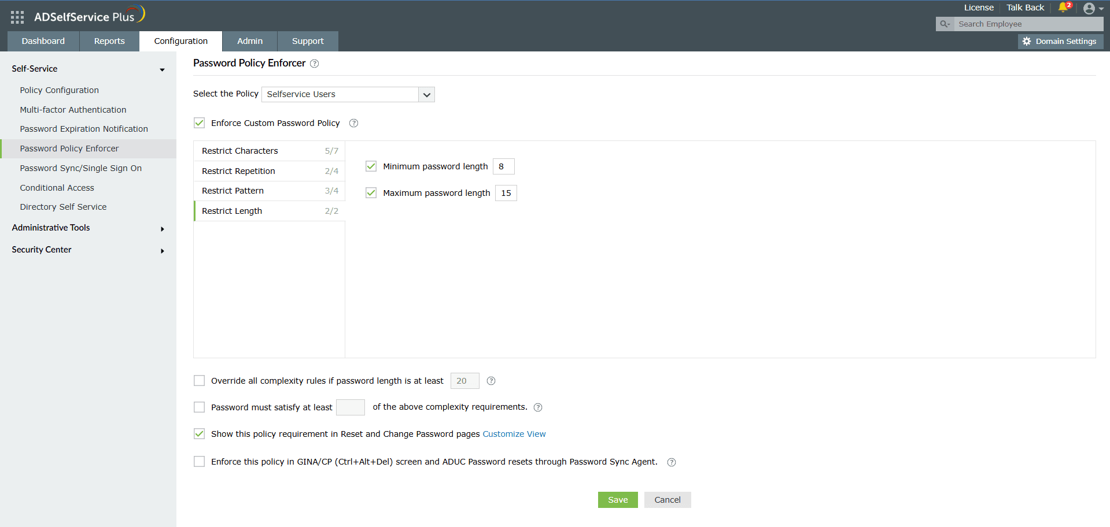Open the Select the Policy dropdown

(348, 94)
